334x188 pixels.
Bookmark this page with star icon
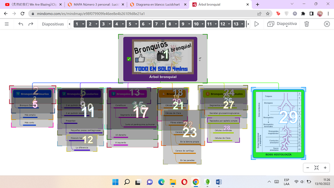[268, 14]
